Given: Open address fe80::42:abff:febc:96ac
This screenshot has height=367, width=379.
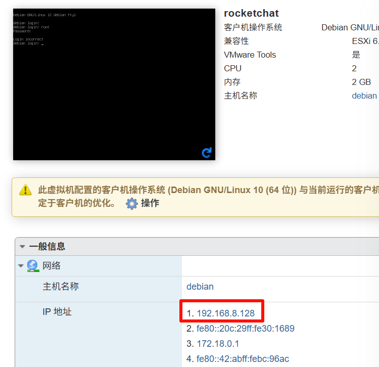Looking at the screenshot, I should (243, 359).
